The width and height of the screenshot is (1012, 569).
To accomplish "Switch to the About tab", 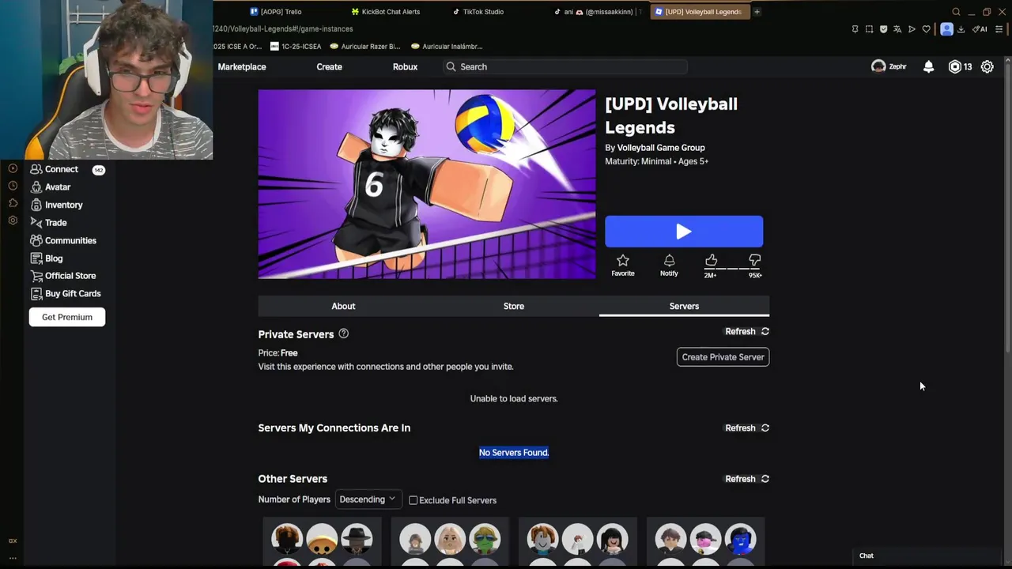I will click(343, 306).
